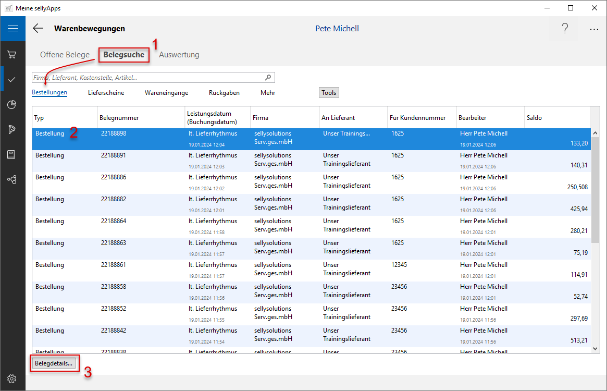
Task: Click the Tools button
Action: (329, 93)
